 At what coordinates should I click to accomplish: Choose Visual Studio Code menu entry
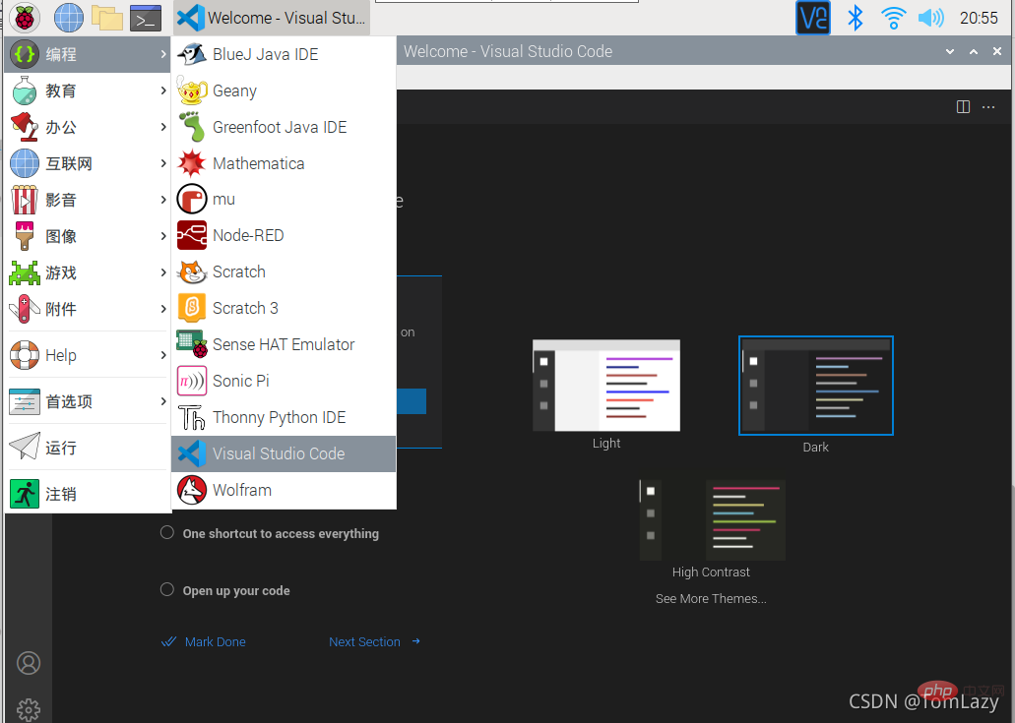pyautogui.click(x=279, y=453)
